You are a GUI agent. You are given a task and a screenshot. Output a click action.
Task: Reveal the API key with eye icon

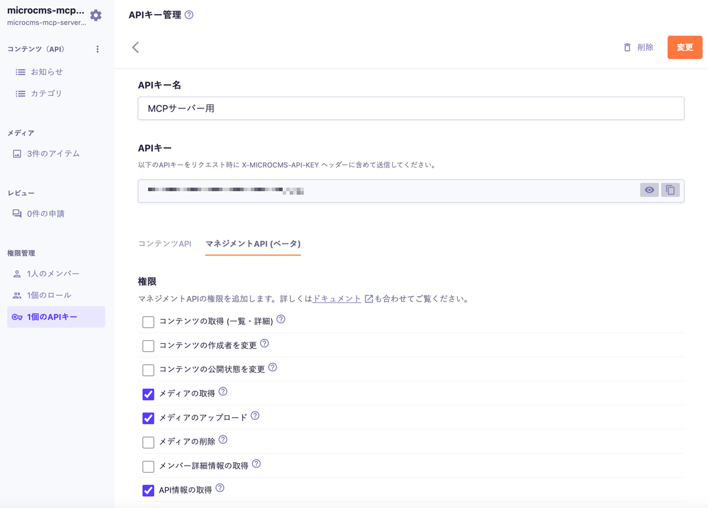pyautogui.click(x=649, y=190)
